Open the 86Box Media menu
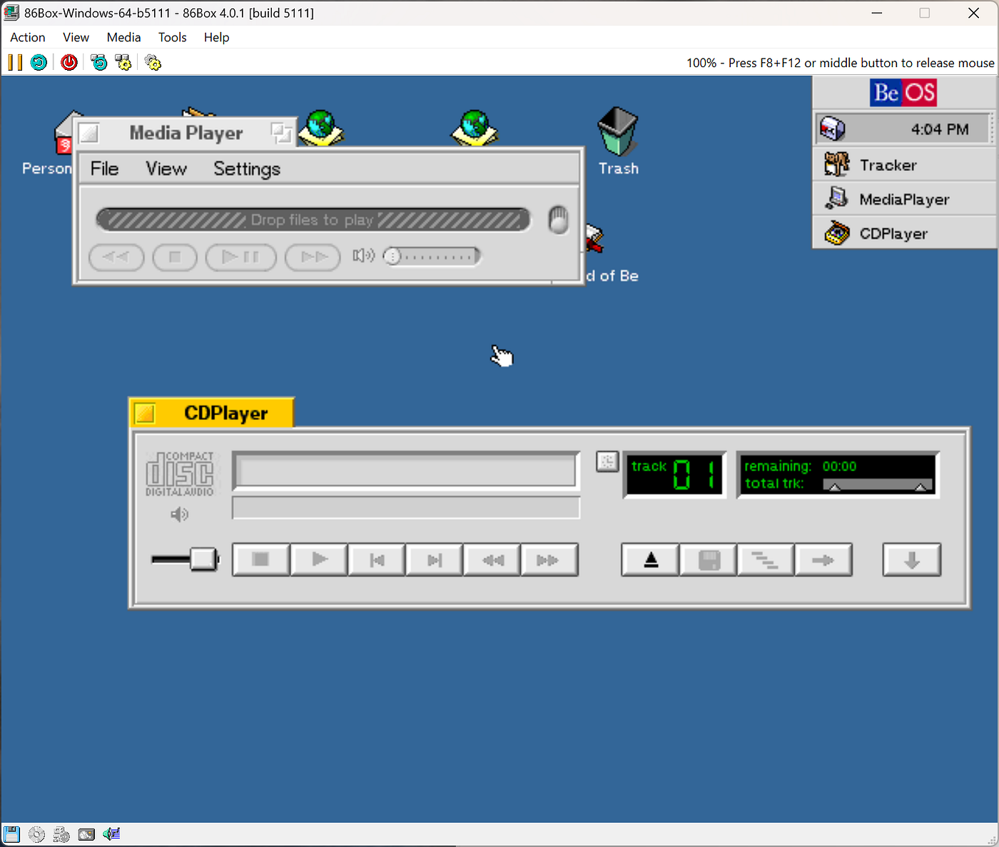 tap(123, 37)
